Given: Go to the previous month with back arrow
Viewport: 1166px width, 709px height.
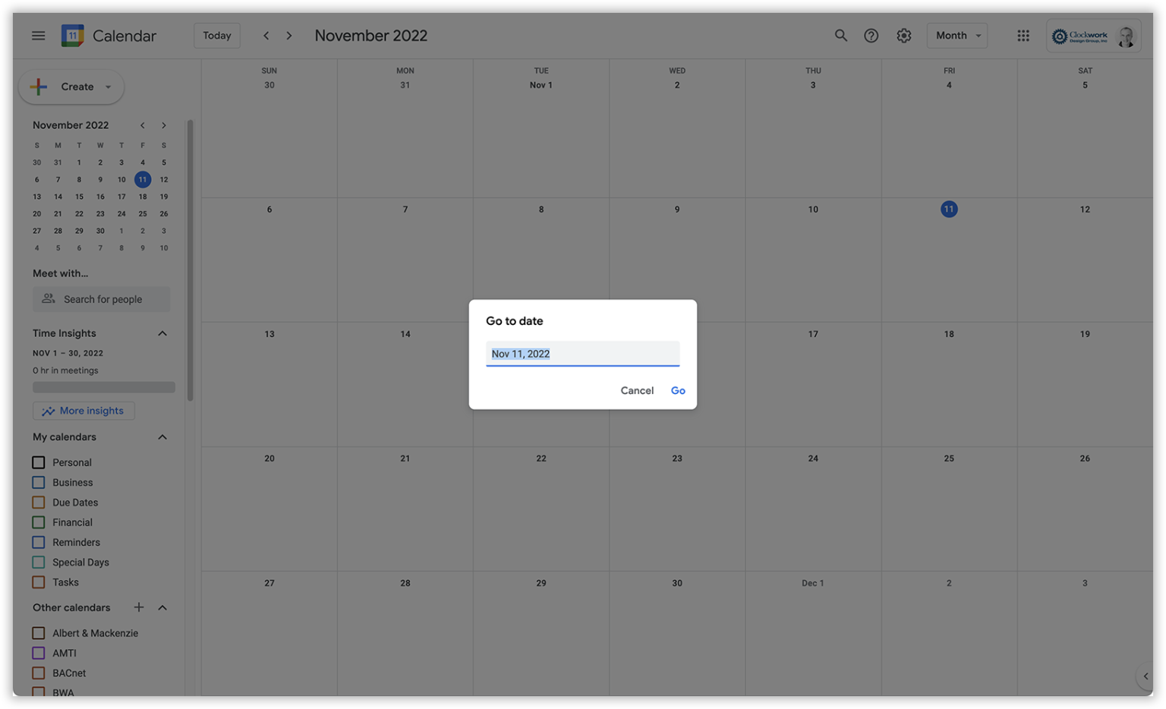Looking at the screenshot, I should (266, 35).
